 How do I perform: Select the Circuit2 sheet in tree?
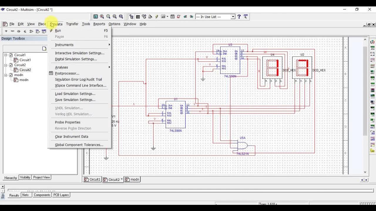25,70
